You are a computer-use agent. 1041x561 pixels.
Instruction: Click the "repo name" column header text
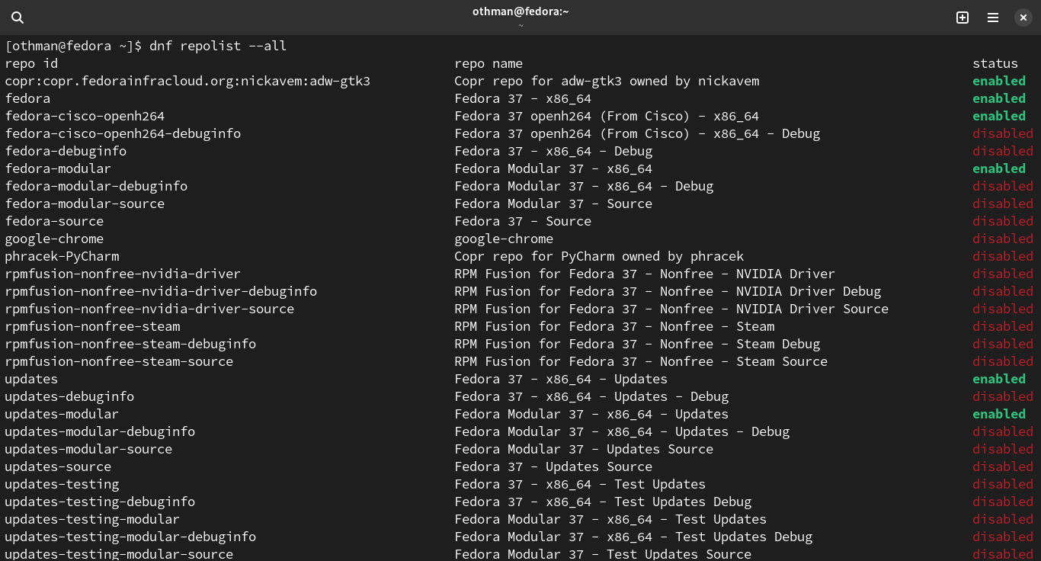pyautogui.click(x=488, y=63)
